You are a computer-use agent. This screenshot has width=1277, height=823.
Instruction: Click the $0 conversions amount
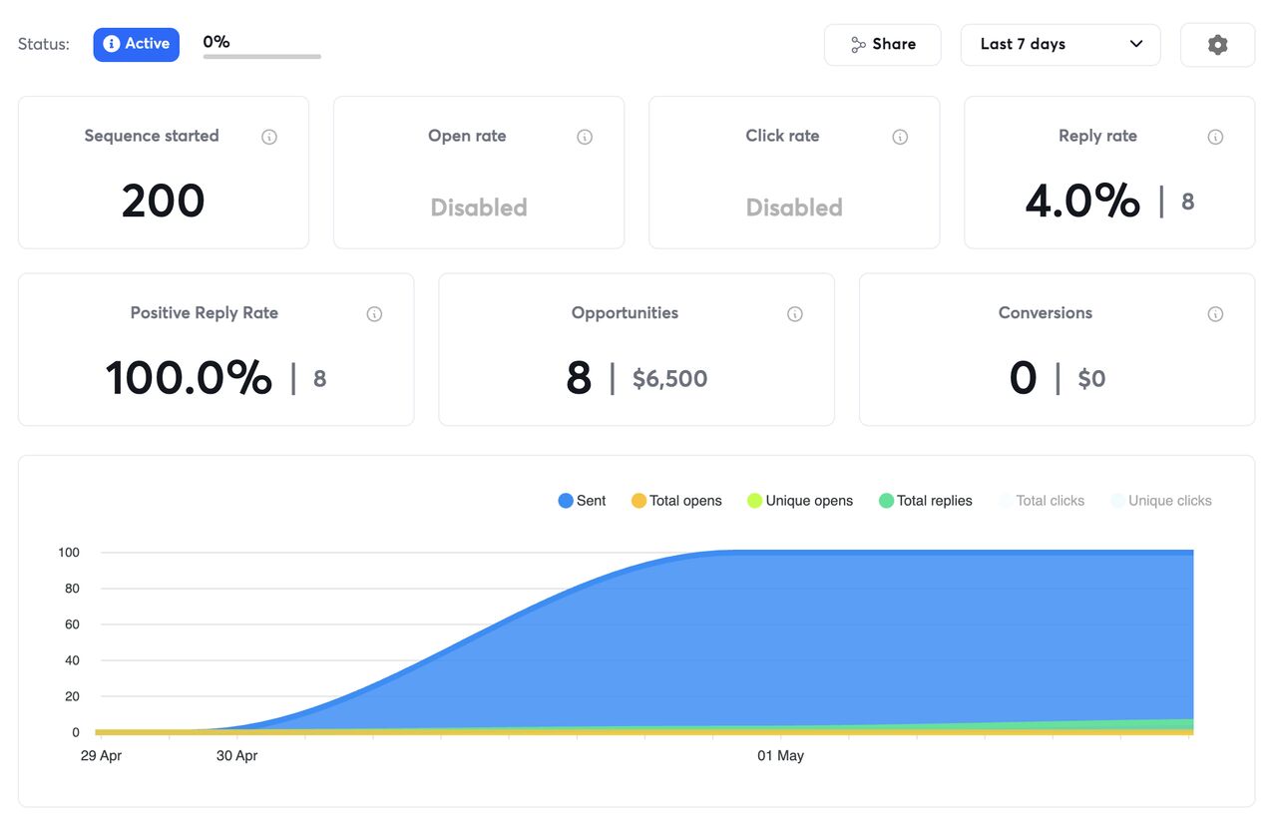click(1091, 379)
